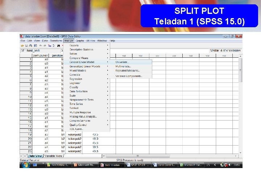Open the File menu
Image resolution: width=261 pixels, height=196 pixels.
22,41
